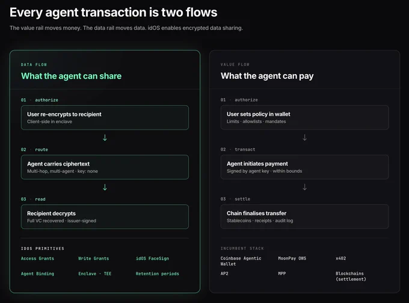Click the 'User sets policy in wallet' card
409x303 pixels.
305,117
